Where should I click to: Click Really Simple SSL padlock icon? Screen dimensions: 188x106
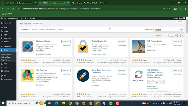(x=83, y=46)
